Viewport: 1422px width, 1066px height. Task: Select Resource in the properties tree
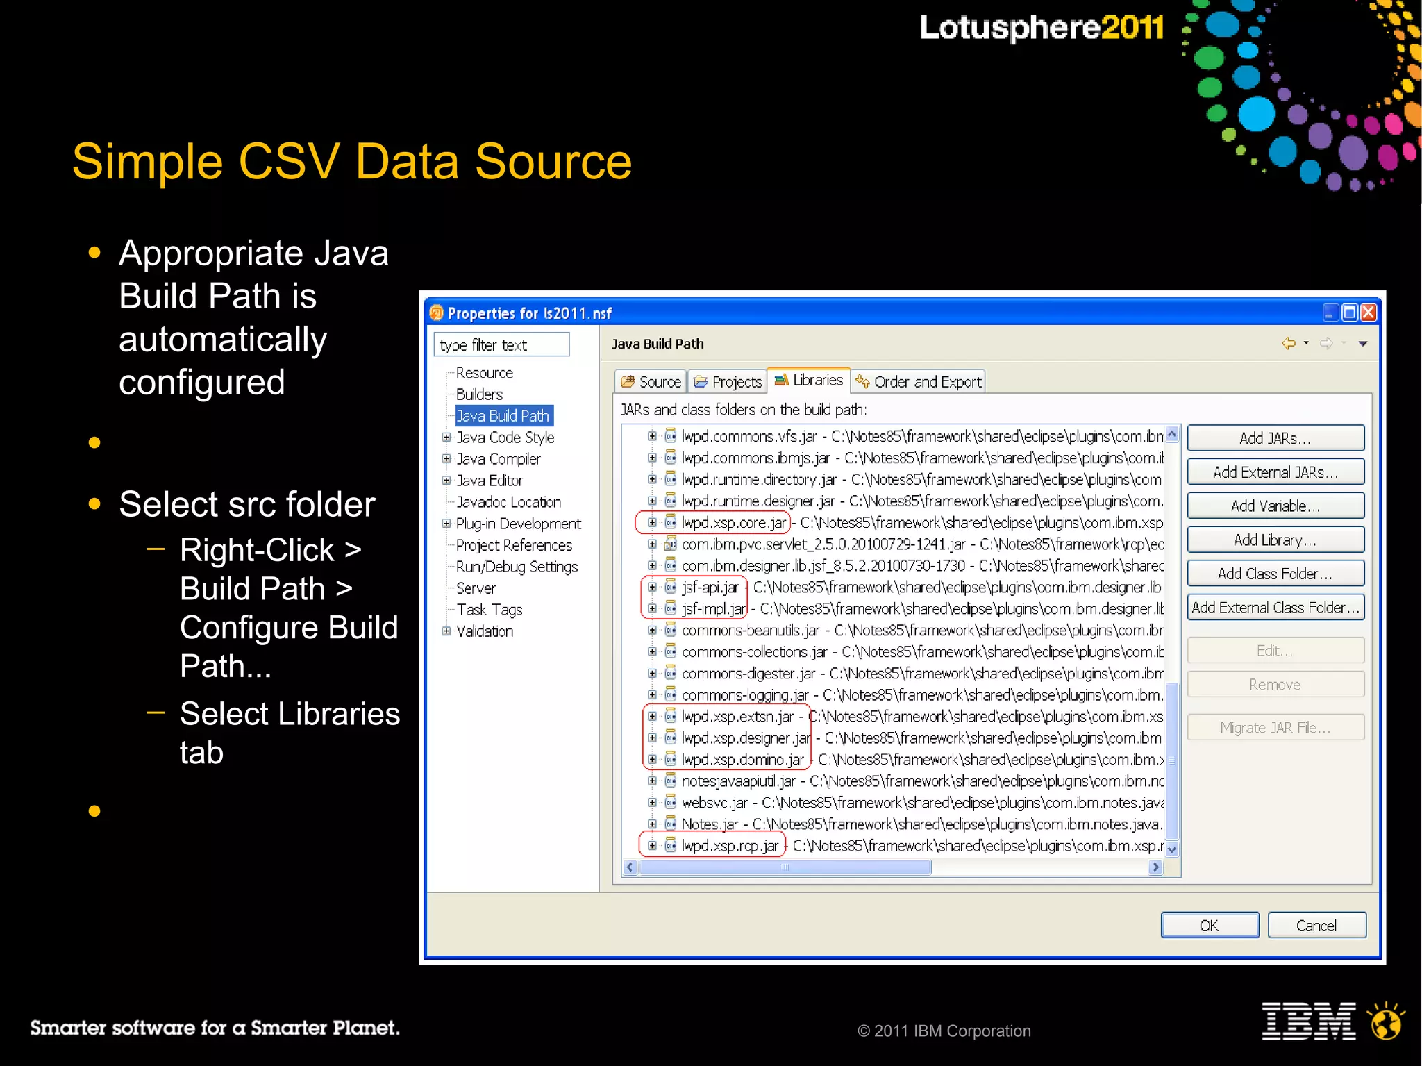click(x=485, y=373)
